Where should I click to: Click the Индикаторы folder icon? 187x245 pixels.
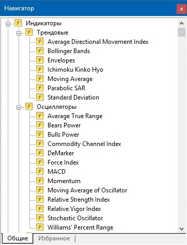(x=18, y=23)
